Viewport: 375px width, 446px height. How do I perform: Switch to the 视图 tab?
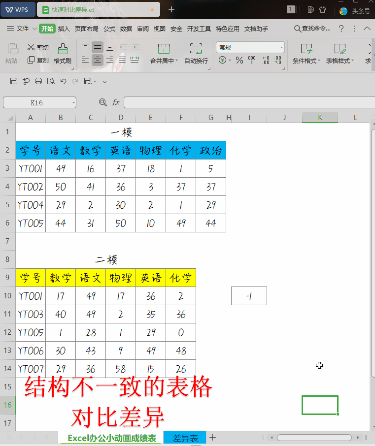coord(160,29)
